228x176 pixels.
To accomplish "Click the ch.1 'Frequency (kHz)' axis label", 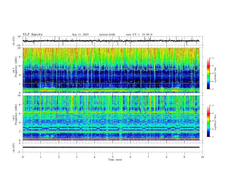I will point(16,67).
